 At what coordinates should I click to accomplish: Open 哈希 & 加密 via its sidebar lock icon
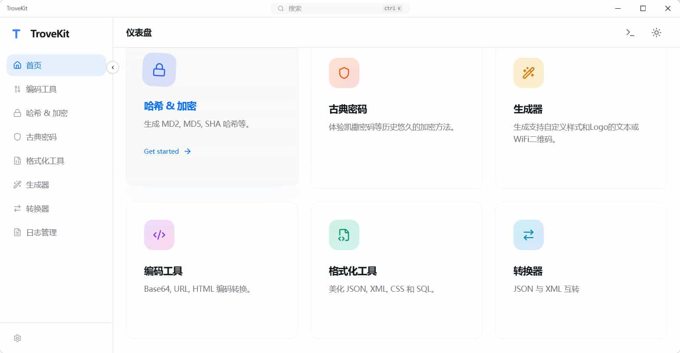17,113
